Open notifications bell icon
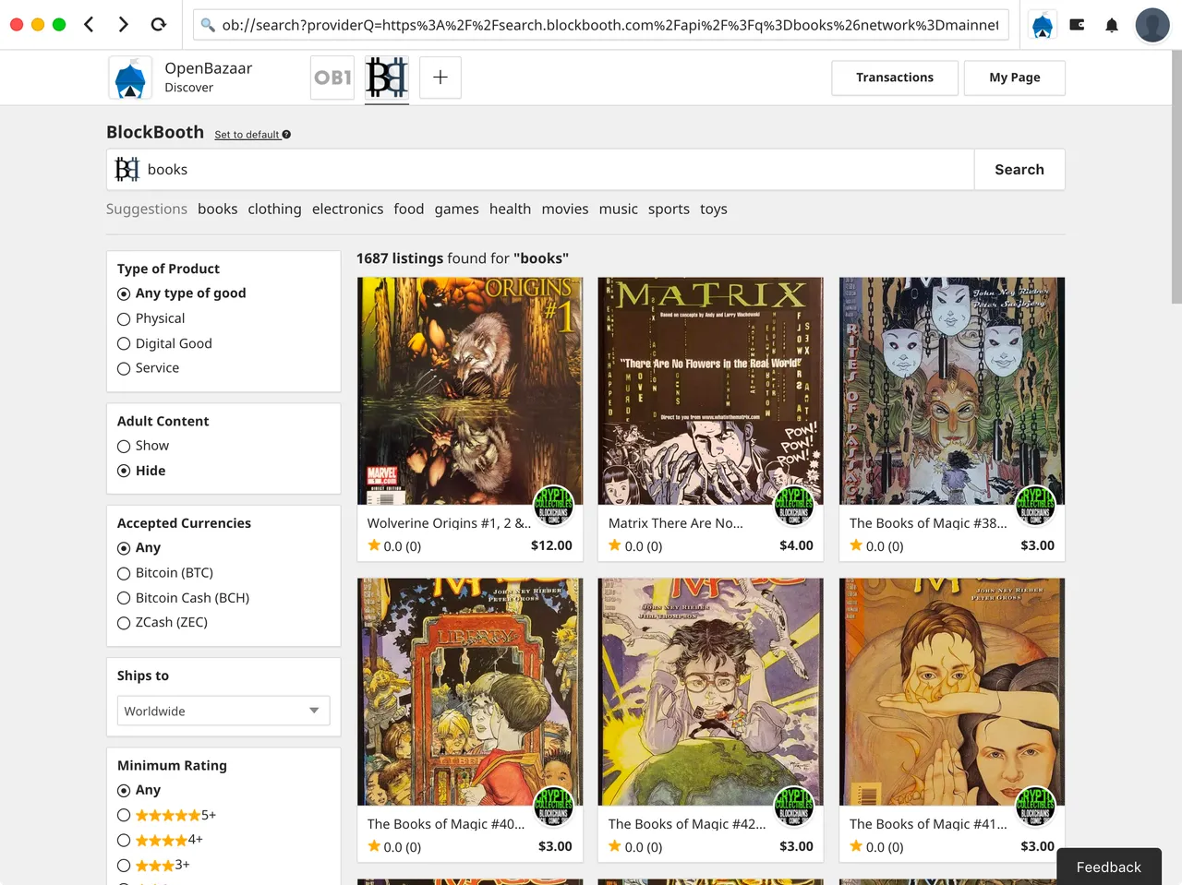Screen dimensions: 1182x885 pos(1112,25)
